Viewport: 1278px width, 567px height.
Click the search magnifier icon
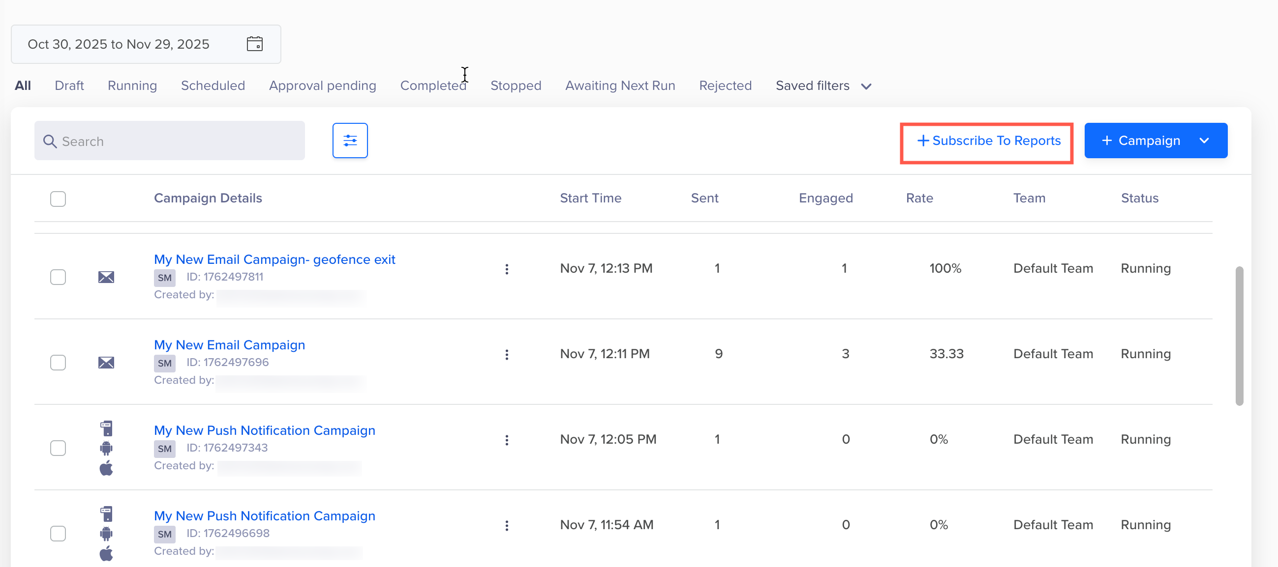[50, 141]
